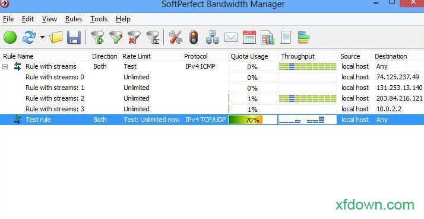
Task: Open the File menu
Action: [x=8, y=19]
